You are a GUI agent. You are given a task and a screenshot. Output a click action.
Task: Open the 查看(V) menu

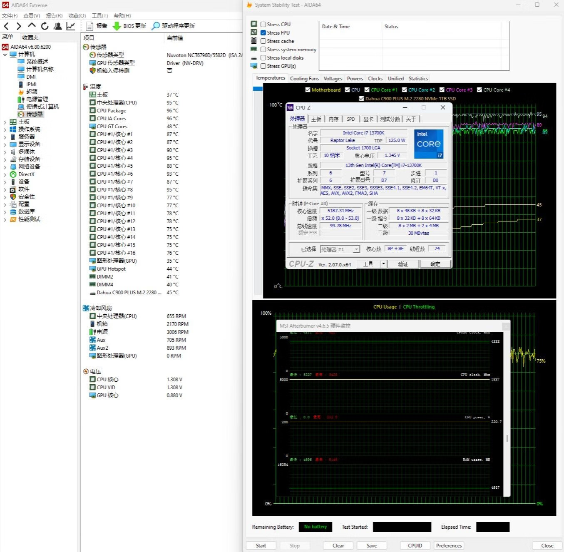(32, 15)
